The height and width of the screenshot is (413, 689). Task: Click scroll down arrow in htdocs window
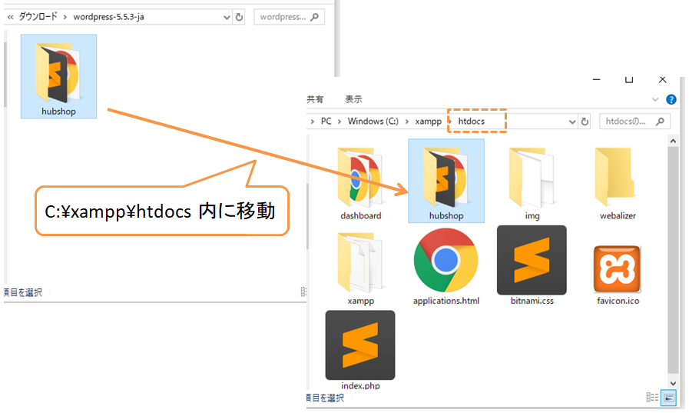pyautogui.click(x=673, y=384)
